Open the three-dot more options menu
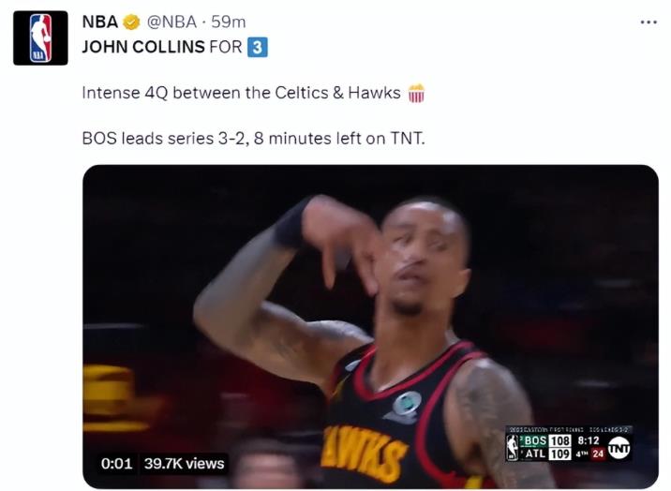Viewport: 671px width, 491px height. [649, 22]
